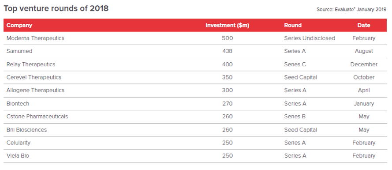
Task: Select the Biontech row
Action: click(x=195, y=104)
